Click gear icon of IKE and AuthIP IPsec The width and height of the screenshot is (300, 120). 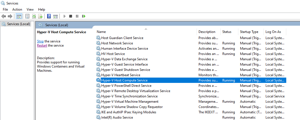click(x=98, y=112)
